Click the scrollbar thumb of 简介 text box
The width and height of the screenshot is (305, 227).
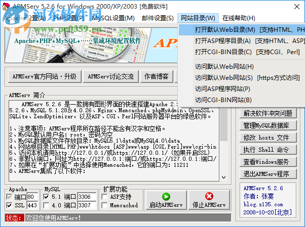tap(224, 124)
